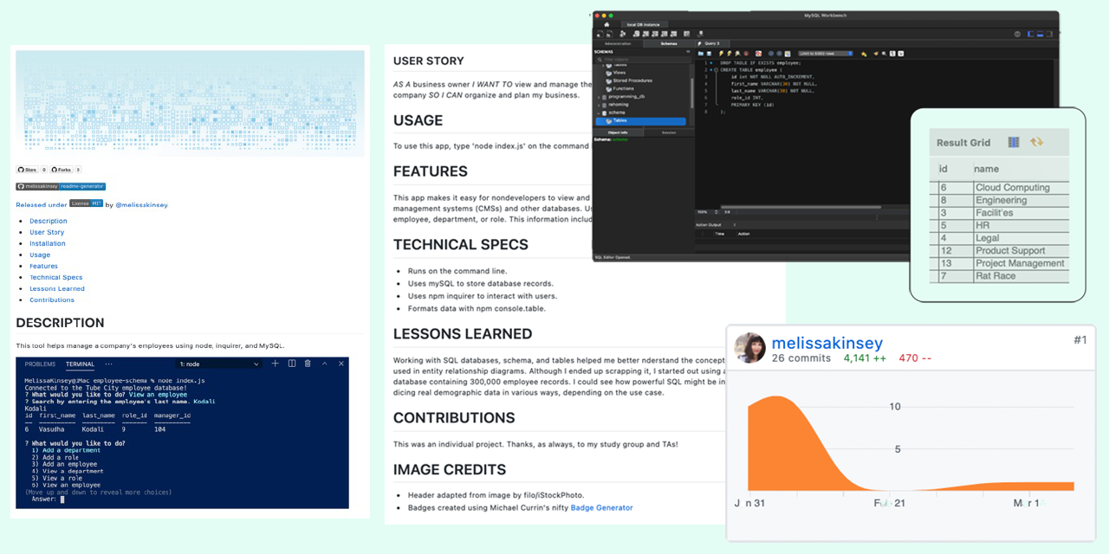This screenshot has height=554, width=1109.
Task: Jump to Technical Specs in contents list
Action: tap(56, 277)
